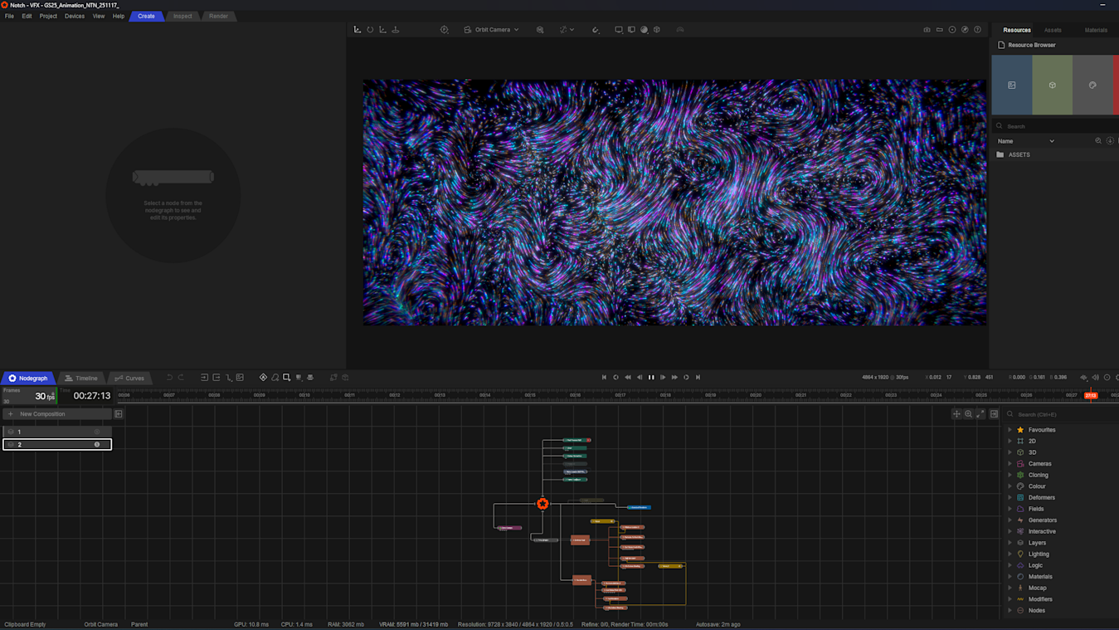Click the undo arrow in nodegraph toolbar

pyautogui.click(x=169, y=378)
